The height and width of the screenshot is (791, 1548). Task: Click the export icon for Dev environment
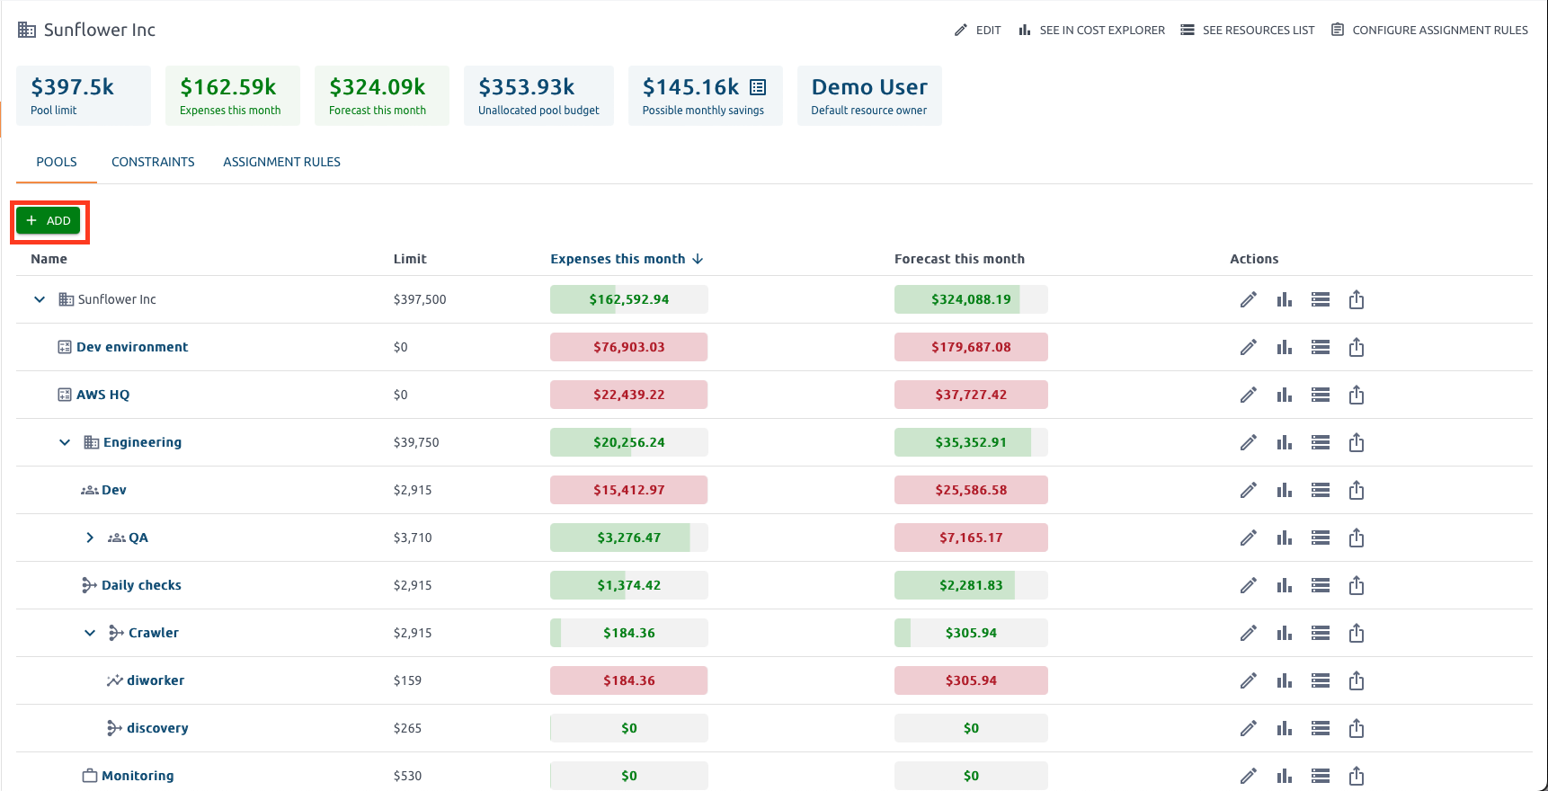click(x=1357, y=347)
